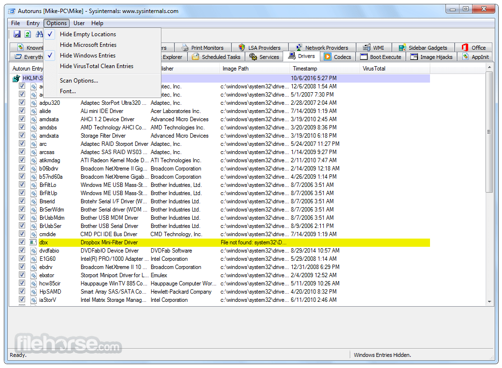Screen dimensions: 502x368
Task: Click scrollbar up arrow in list
Action: point(489,67)
